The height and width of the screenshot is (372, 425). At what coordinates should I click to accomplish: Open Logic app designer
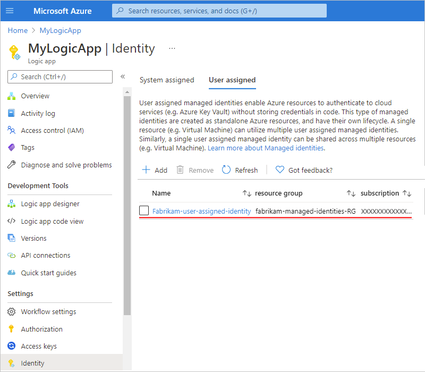(50, 204)
